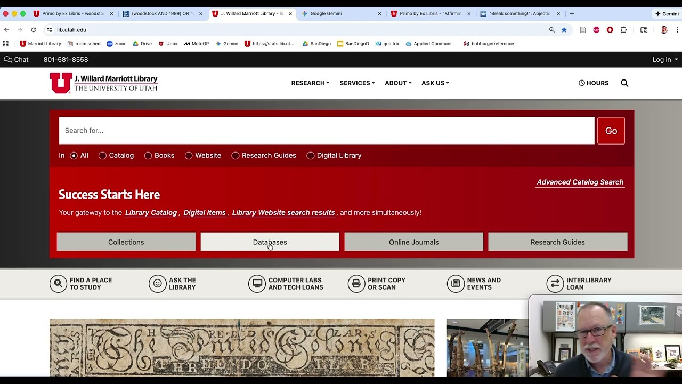
Task: Switch to the Break something tab
Action: [x=520, y=13]
